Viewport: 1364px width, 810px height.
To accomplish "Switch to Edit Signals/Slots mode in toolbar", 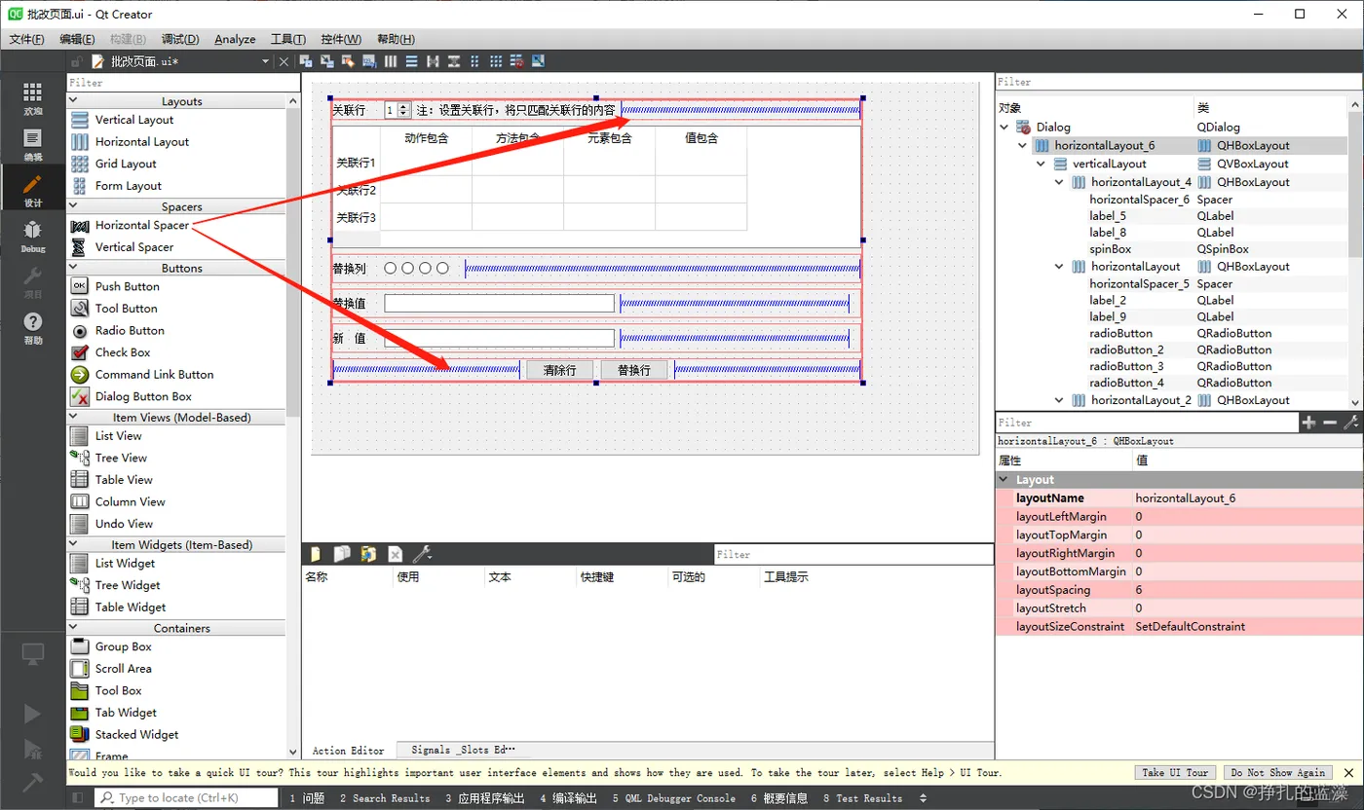I will (x=327, y=61).
